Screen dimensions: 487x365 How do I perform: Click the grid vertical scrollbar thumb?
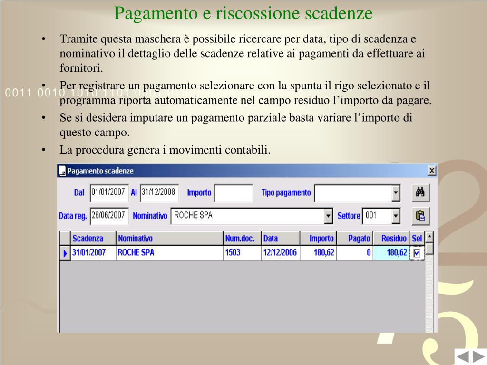coord(429,249)
